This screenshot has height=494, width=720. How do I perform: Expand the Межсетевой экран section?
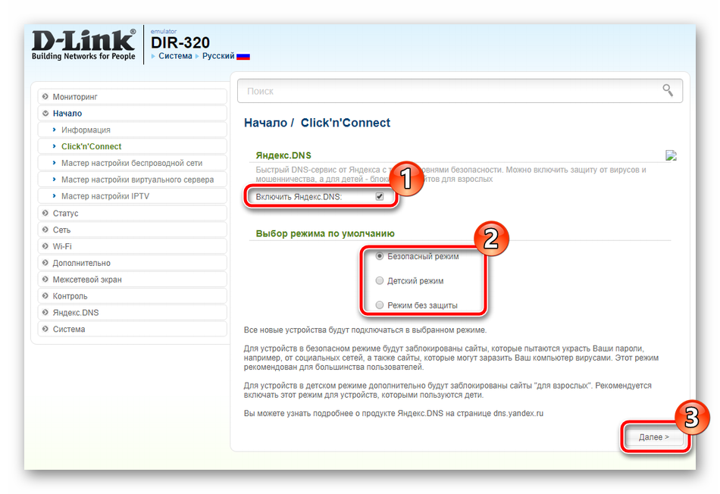tap(132, 279)
